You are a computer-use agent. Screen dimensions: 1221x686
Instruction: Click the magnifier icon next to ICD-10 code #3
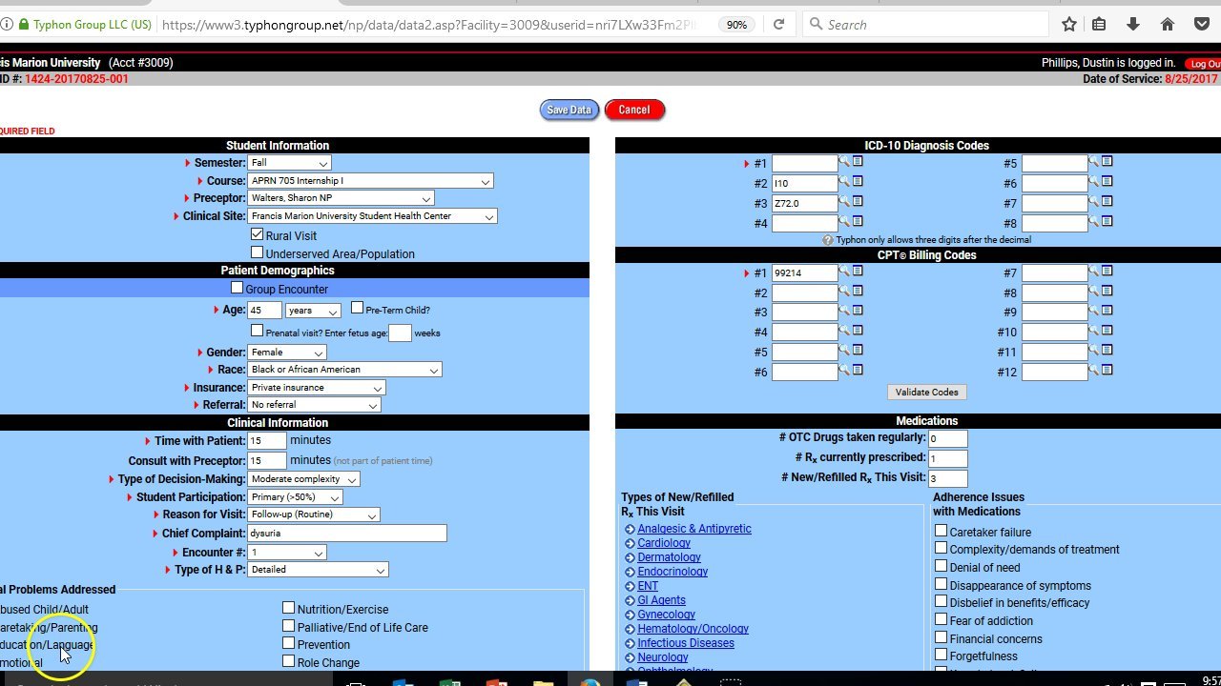pos(844,201)
